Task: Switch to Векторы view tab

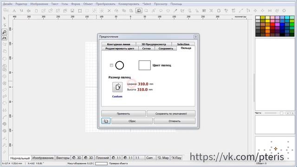Action: [63, 158]
